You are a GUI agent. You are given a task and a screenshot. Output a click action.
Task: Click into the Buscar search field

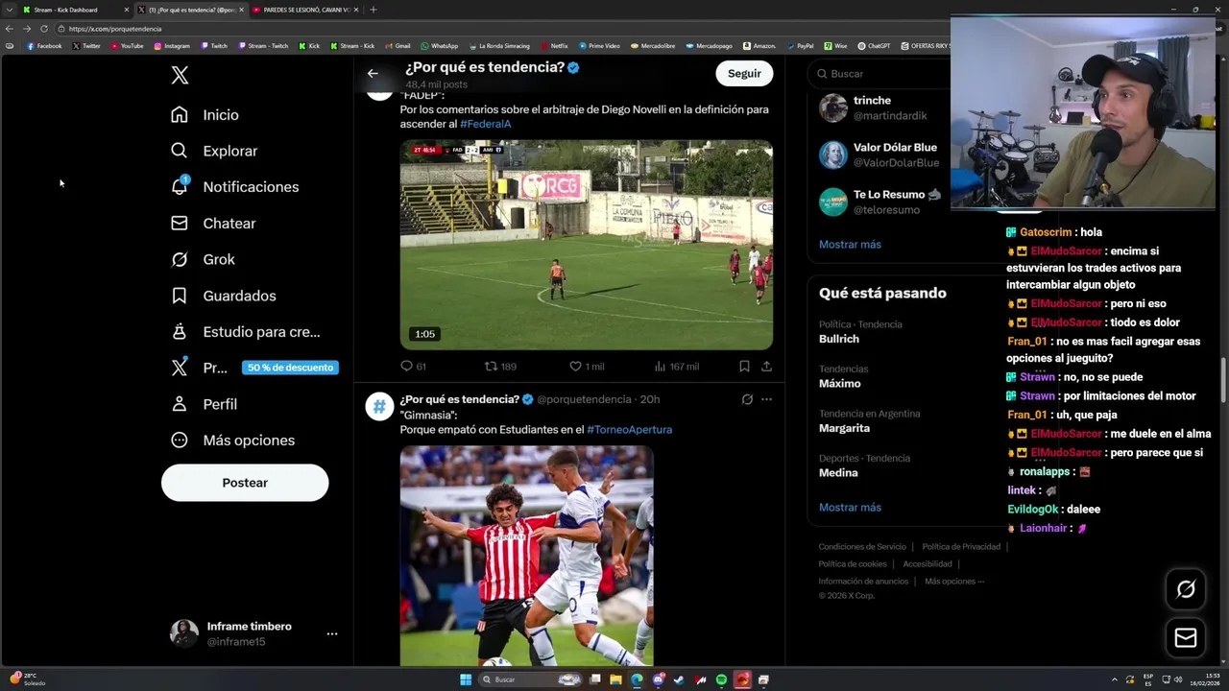tap(883, 74)
